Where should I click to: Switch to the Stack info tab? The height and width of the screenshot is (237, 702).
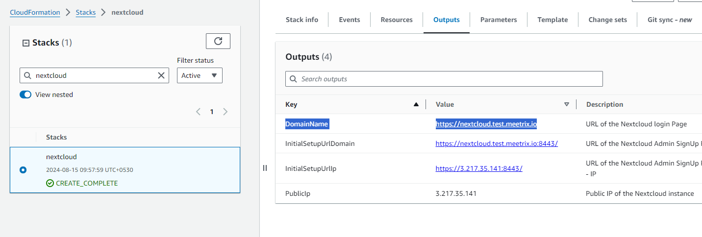tap(302, 20)
